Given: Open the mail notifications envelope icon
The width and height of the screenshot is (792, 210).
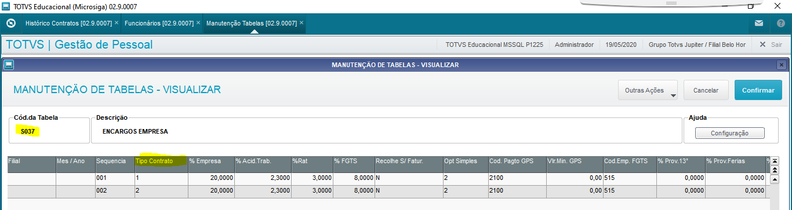Looking at the screenshot, I should click(x=759, y=24).
